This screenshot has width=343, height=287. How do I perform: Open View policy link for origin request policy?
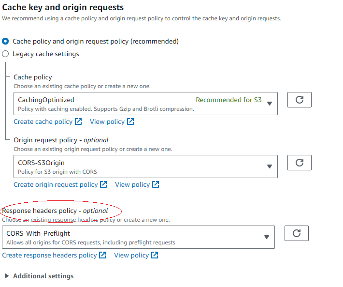132,184
